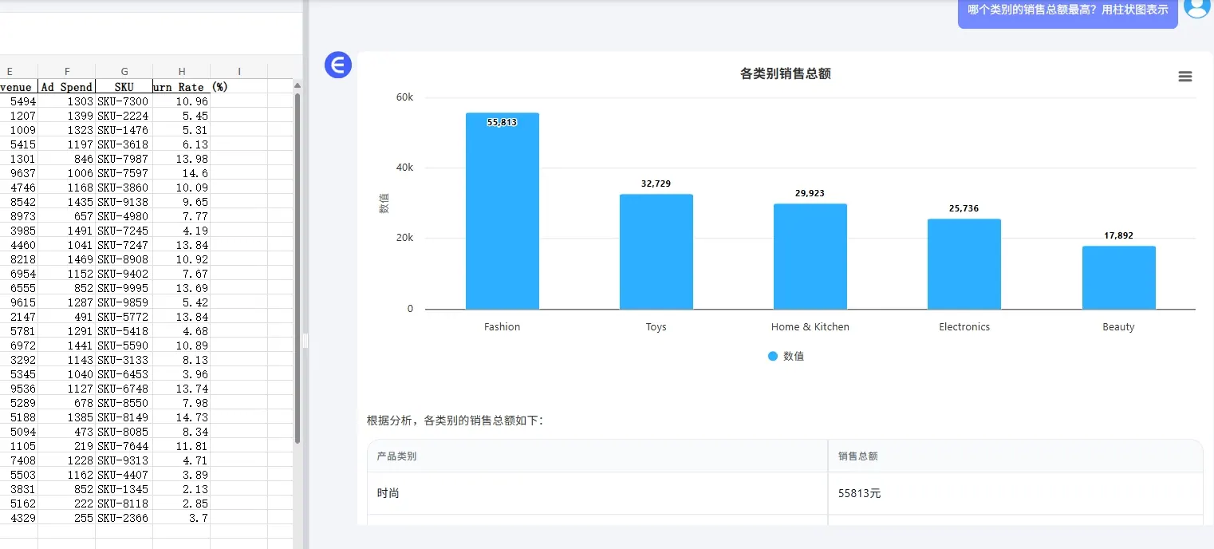Screen dimensions: 1214x549
Task: Select the Home & Kitchen bar
Action: coord(810,256)
